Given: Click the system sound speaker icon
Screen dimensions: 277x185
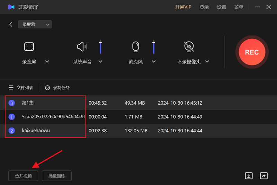Looking at the screenshot, I should pos(82,47).
